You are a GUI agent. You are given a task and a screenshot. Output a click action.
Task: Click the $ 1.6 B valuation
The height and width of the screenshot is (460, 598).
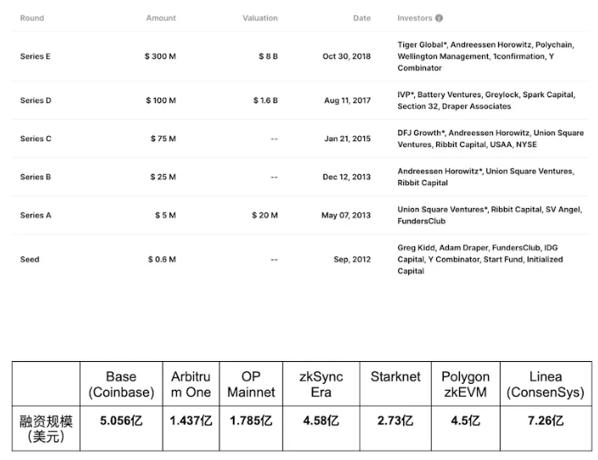click(265, 101)
